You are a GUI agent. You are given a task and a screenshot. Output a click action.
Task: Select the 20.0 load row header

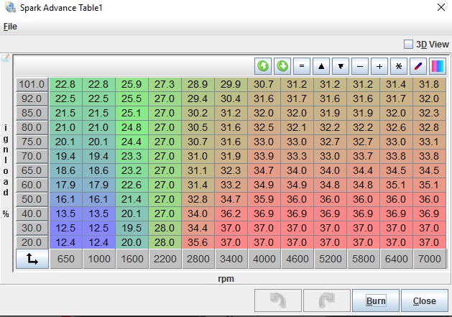tap(32, 242)
